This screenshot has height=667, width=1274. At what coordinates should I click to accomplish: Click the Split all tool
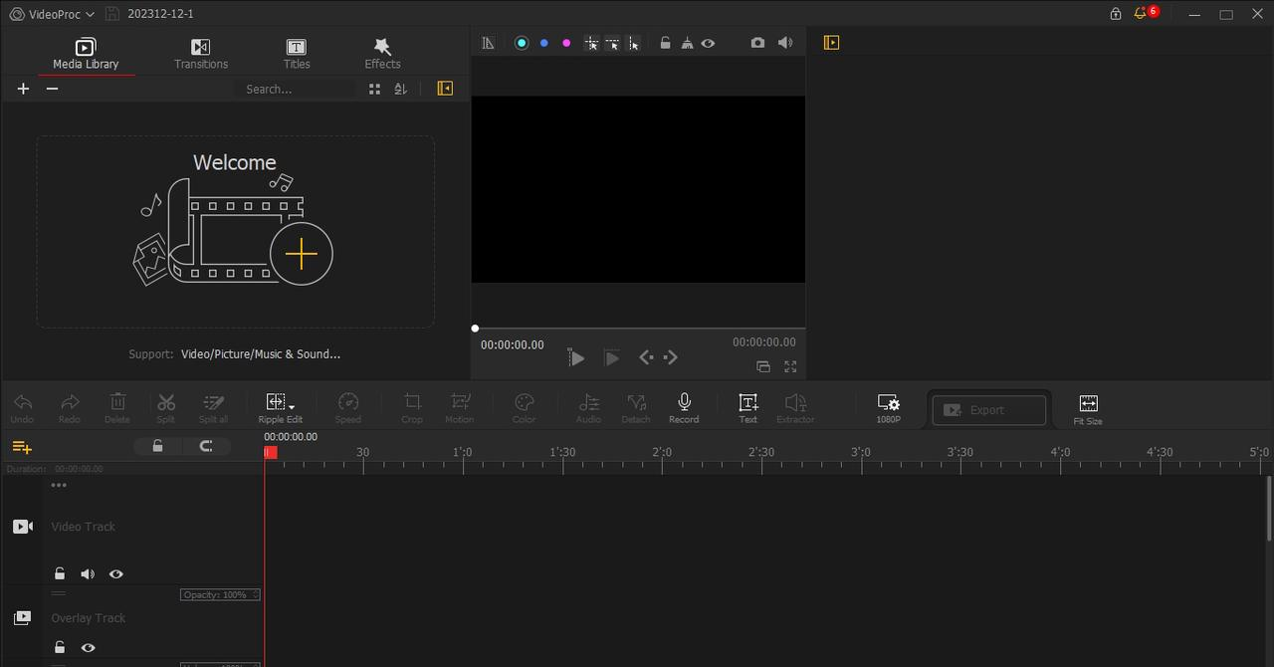click(214, 408)
